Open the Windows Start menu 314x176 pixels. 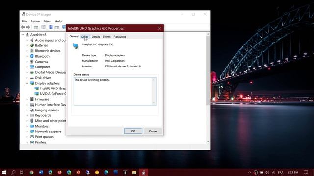4,172
